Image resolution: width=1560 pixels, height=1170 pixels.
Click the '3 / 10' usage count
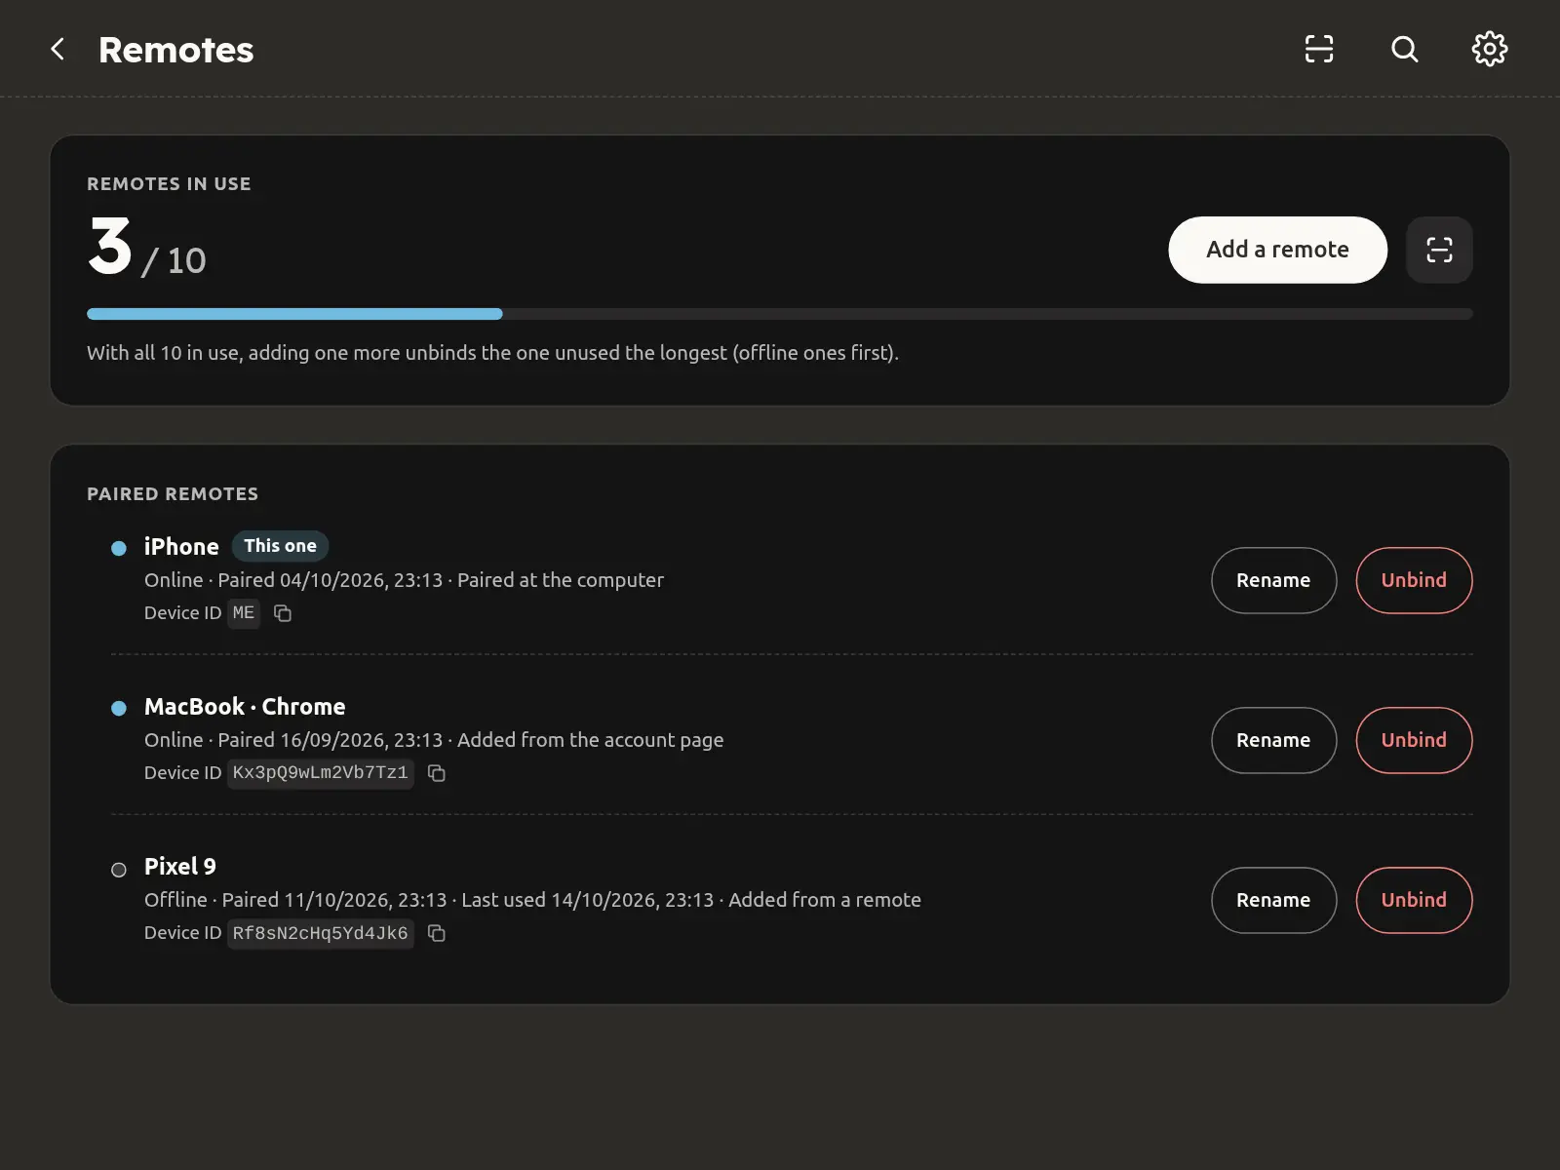click(146, 248)
